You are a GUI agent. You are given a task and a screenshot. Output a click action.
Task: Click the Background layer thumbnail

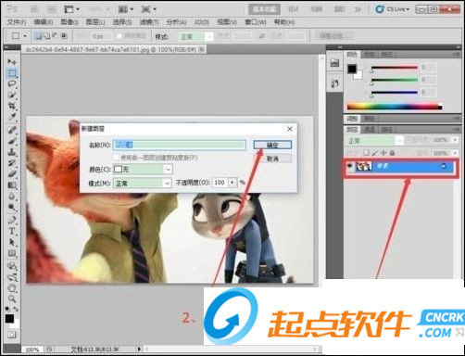(x=364, y=166)
